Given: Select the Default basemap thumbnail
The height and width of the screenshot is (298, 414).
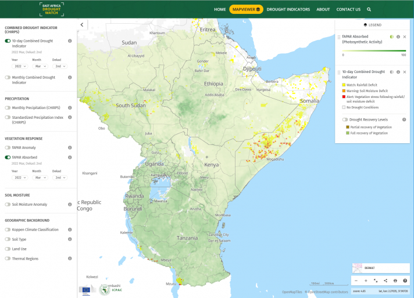Looking at the screenshot, I should pyautogui.click(x=357, y=268).
